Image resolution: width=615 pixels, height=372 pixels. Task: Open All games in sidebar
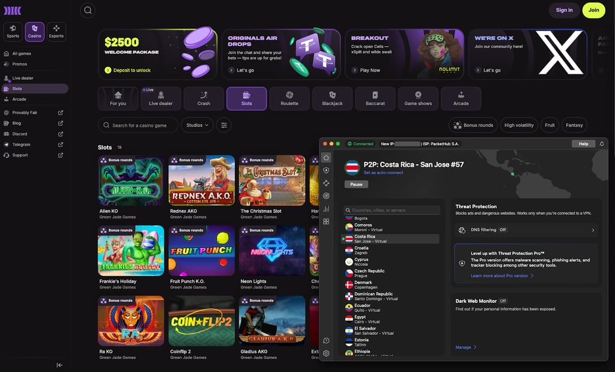tap(22, 54)
